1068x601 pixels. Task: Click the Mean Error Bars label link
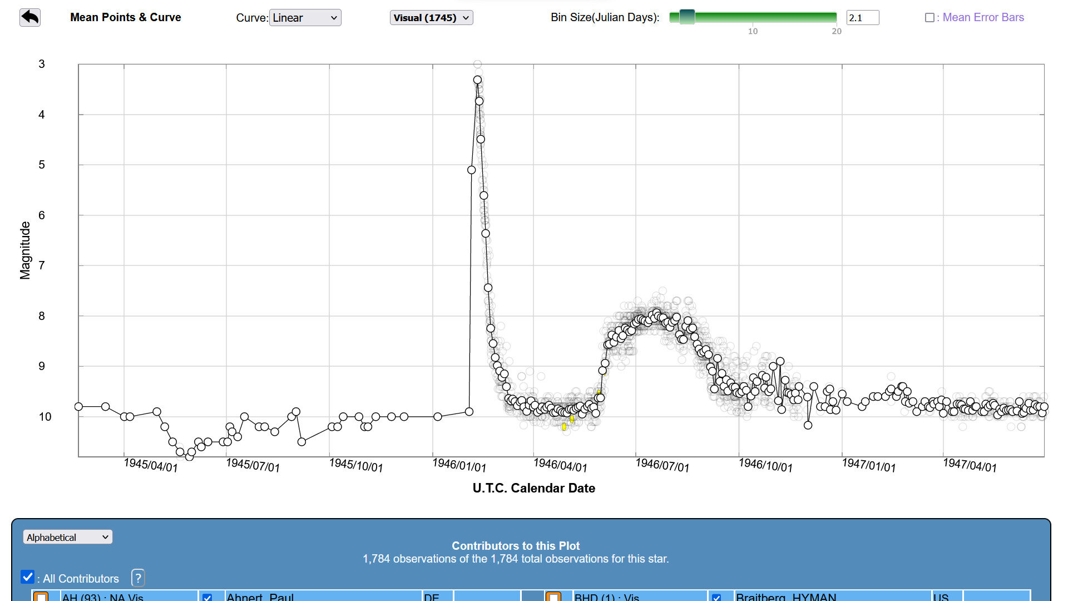983,17
